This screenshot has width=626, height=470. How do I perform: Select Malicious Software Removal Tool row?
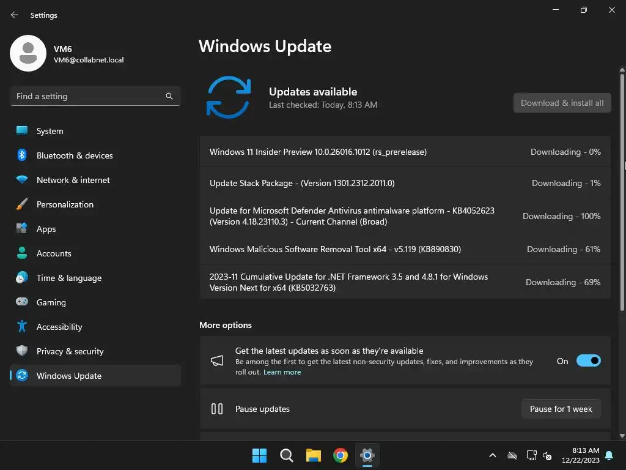[x=405, y=249]
